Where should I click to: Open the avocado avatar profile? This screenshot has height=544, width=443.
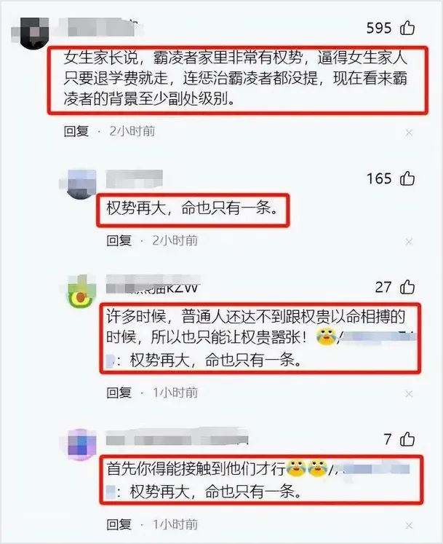click(x=81, y=292)
